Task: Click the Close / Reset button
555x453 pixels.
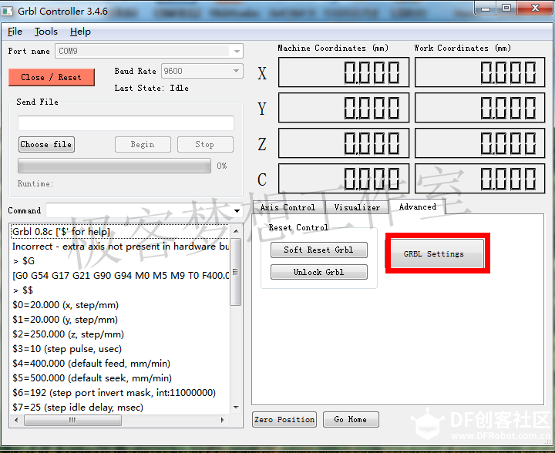Action: pyautogui.click(x=52, y=77)
